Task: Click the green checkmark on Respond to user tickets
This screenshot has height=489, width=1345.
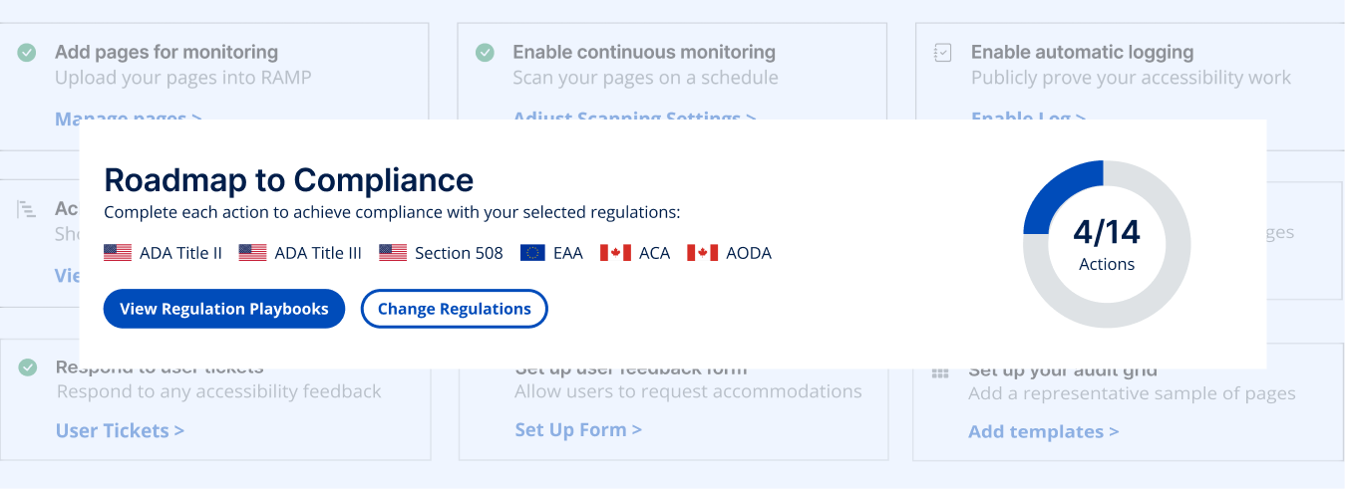Action: point(28,367)
